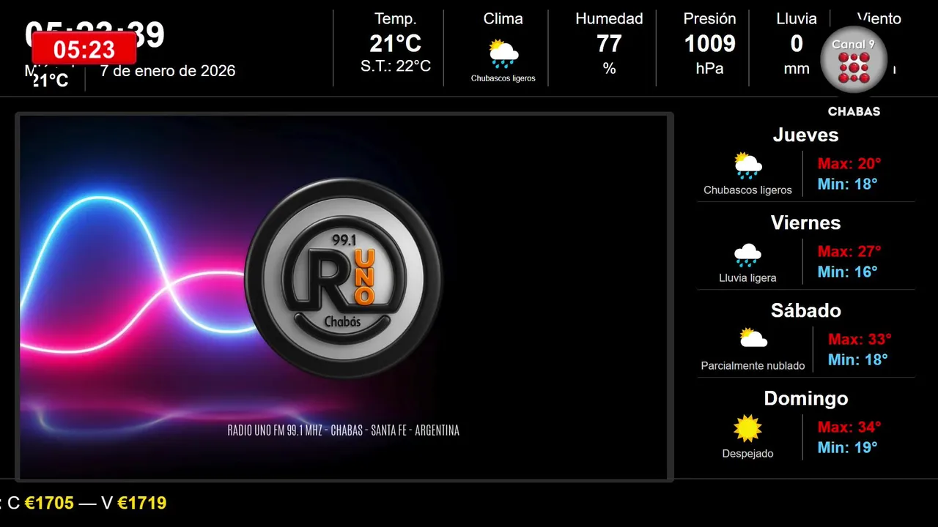Click the 'Despejado' forecast description
The image size is (938, 527).
point(747,454)
